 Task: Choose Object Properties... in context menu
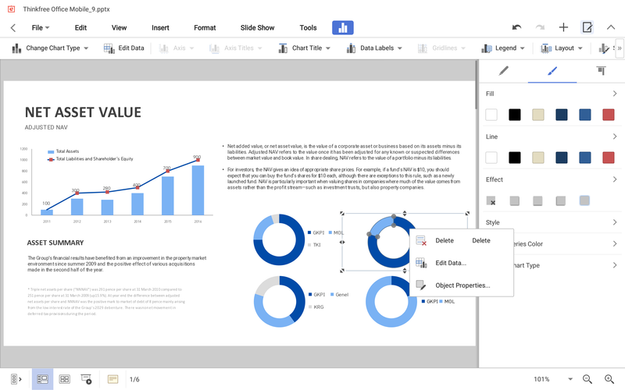(x=462, y=285)
